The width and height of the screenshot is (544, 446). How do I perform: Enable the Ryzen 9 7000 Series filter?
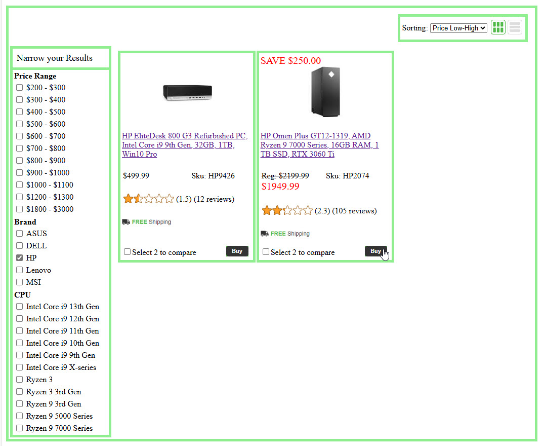pyautogui.click(x=20, y=428)
